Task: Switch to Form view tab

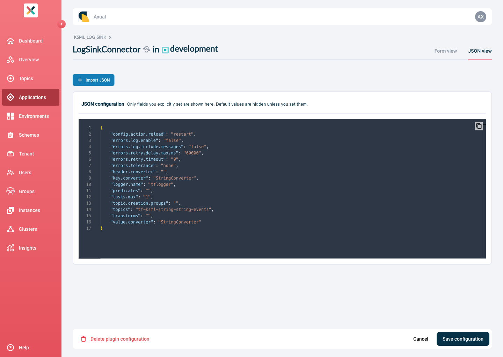Action: coord(445,51)
